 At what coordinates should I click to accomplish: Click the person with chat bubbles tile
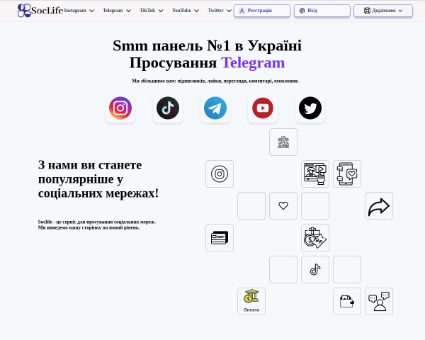point(379,301)
